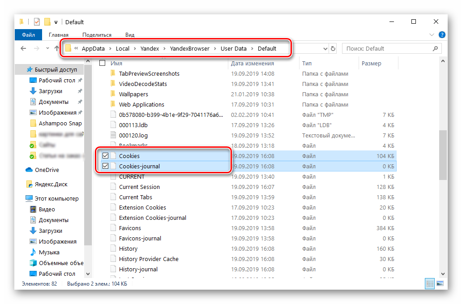Open the Видео library icon
Image resolution: width=462 pixels, height=304 pixels.
[x=33, y=210]
